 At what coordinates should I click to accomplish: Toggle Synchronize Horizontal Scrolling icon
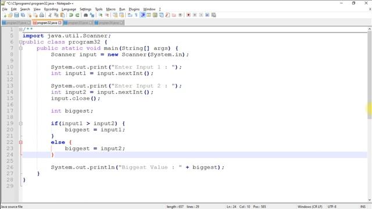(x=121, y=15)
